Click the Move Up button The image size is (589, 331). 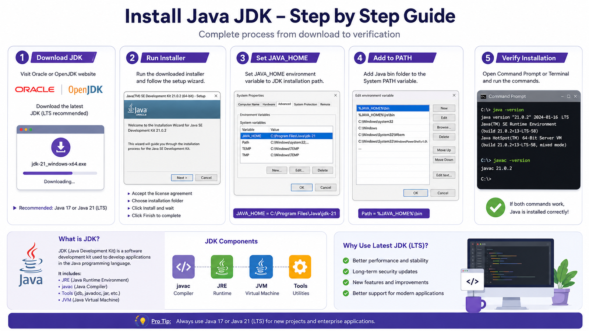444,150
